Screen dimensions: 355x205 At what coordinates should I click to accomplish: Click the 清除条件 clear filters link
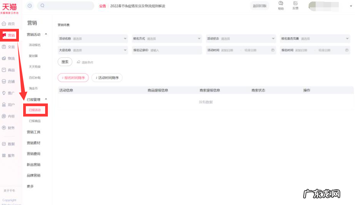(x=85, y=62)
